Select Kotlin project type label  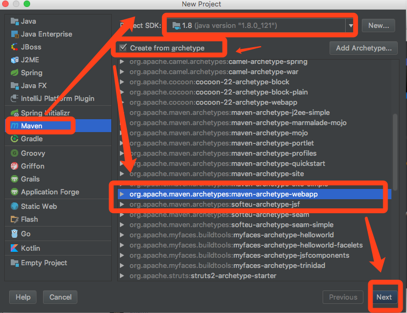30,248
